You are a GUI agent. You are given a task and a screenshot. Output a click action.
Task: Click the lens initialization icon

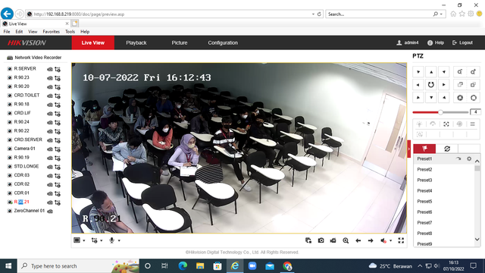pyautogui.click(x=459, y=124)
